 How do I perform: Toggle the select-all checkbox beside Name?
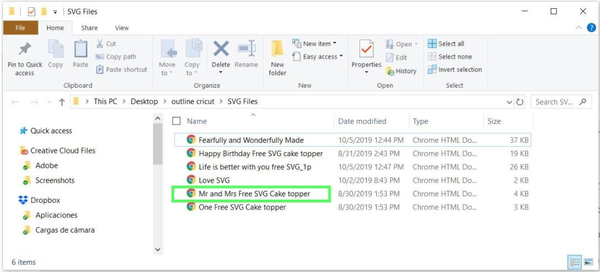tap(176, 121)
